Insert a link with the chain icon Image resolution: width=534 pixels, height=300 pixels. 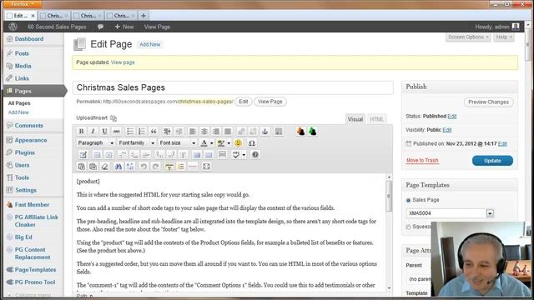(x=241, y=132)
